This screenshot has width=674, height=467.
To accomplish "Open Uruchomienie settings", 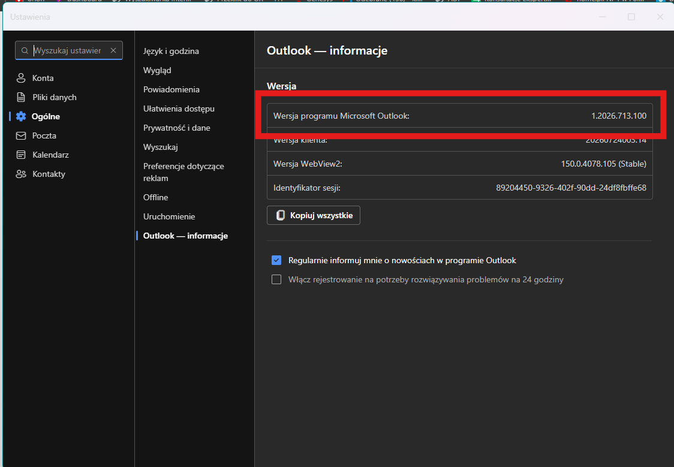I will (x=169, y=216).
